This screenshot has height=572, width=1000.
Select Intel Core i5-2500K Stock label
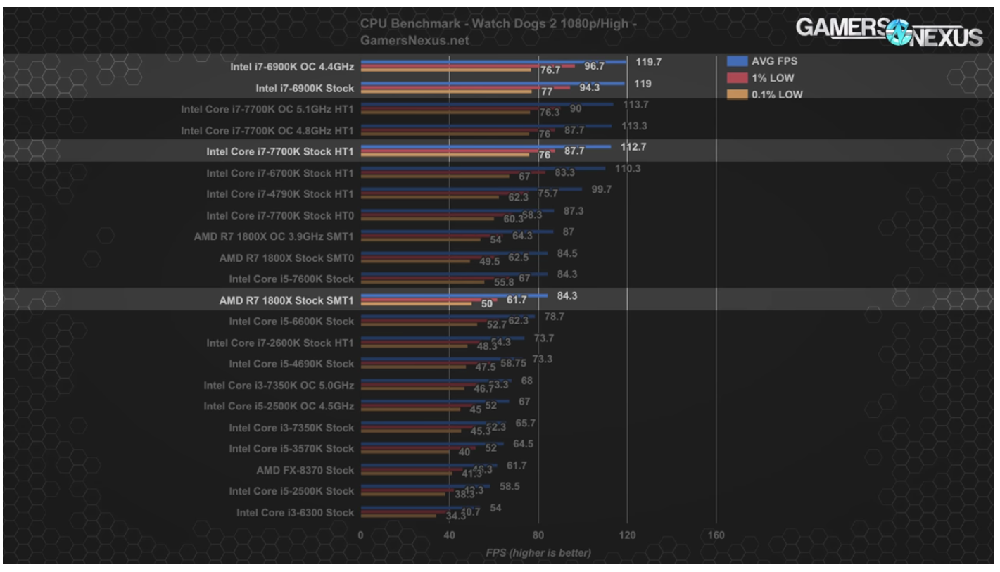coord(291,491)
